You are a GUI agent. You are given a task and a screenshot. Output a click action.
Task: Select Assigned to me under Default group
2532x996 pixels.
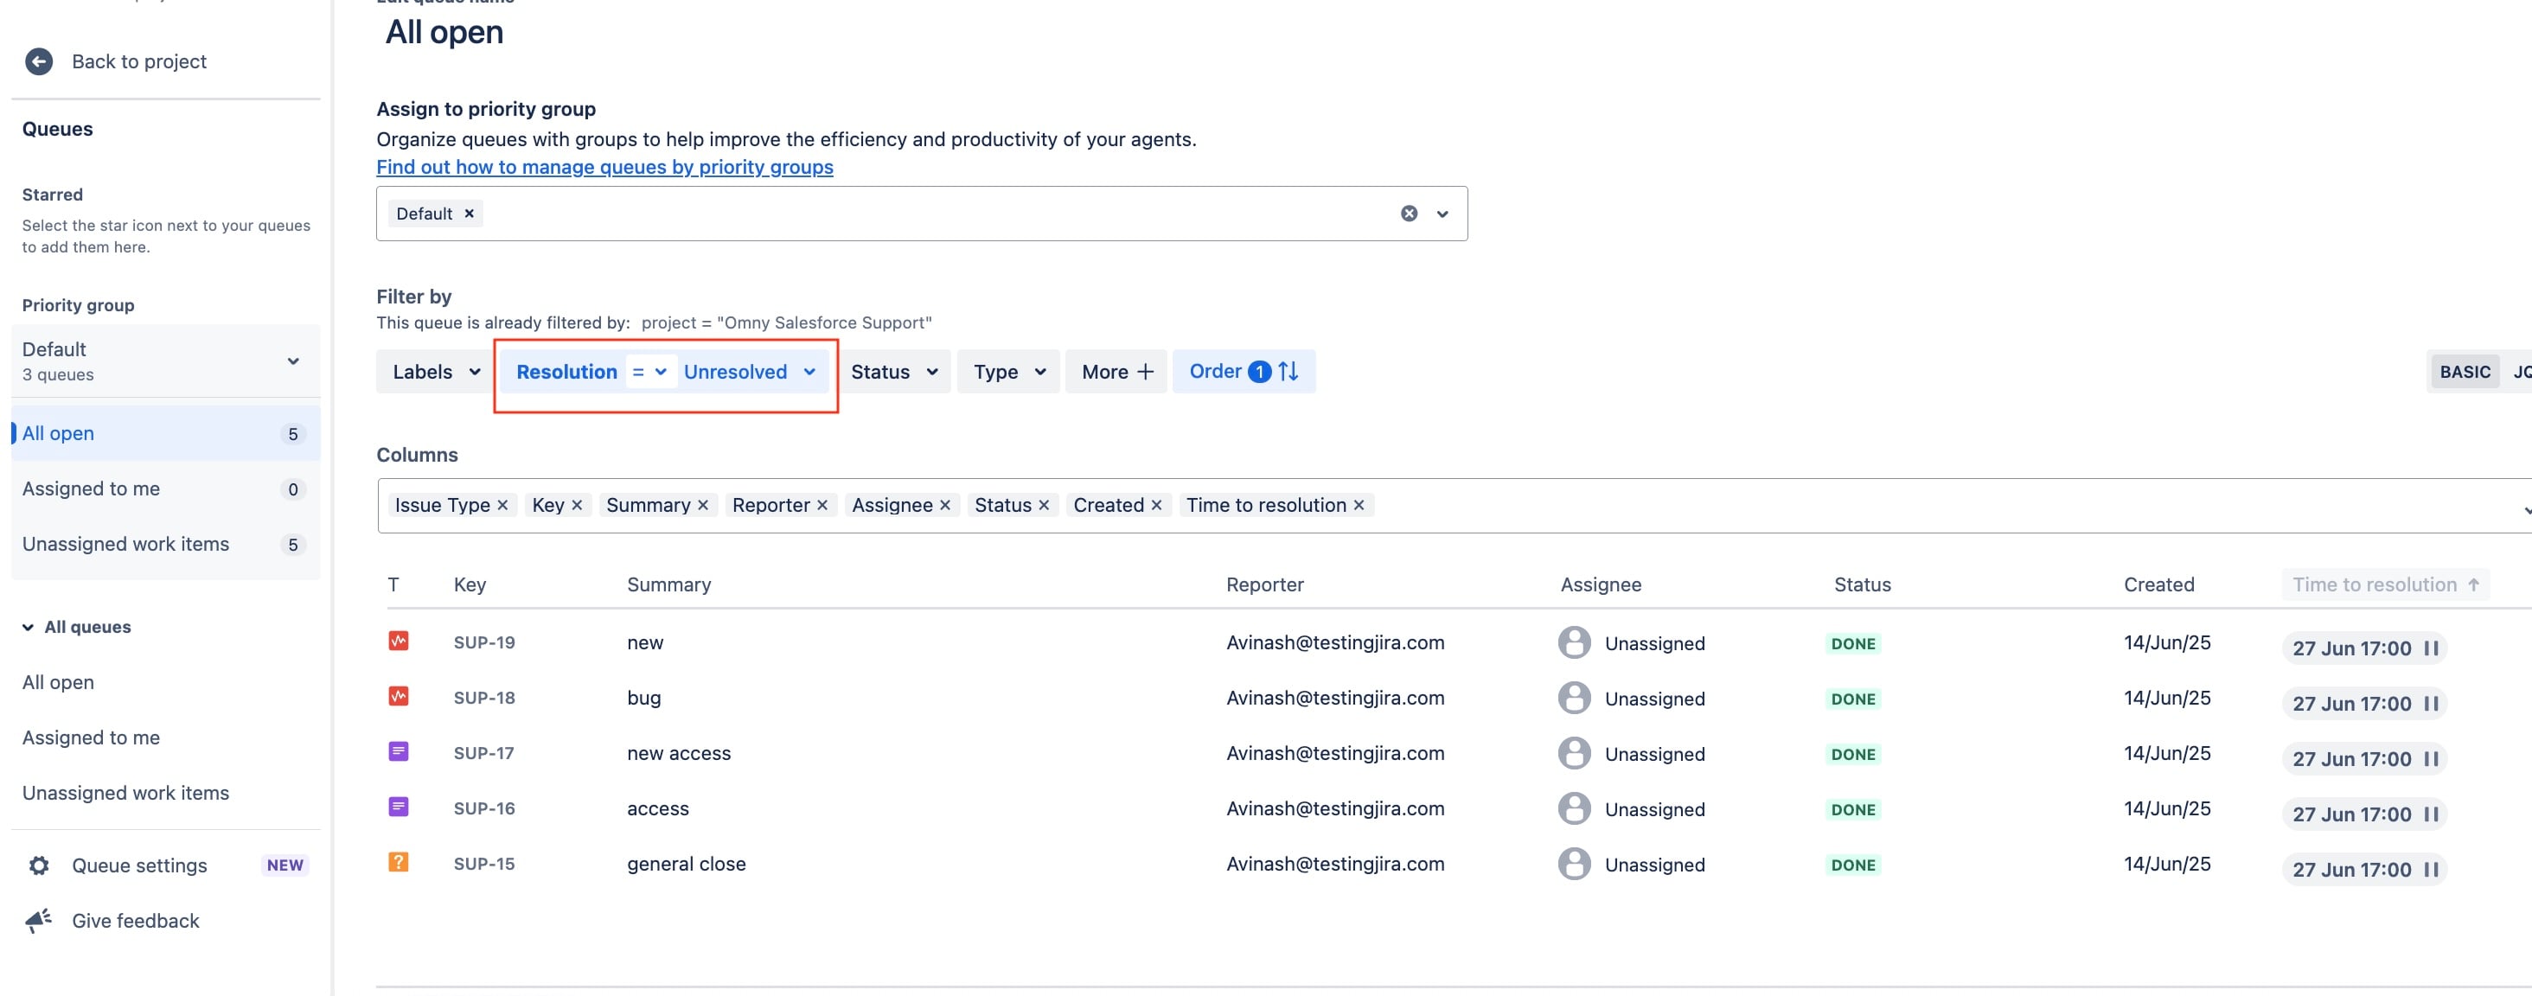[165, 488]
